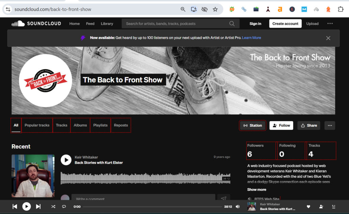Open the next-up queue list icon
This screenshot has width=349, height=214.
click(x=334, y=207)
